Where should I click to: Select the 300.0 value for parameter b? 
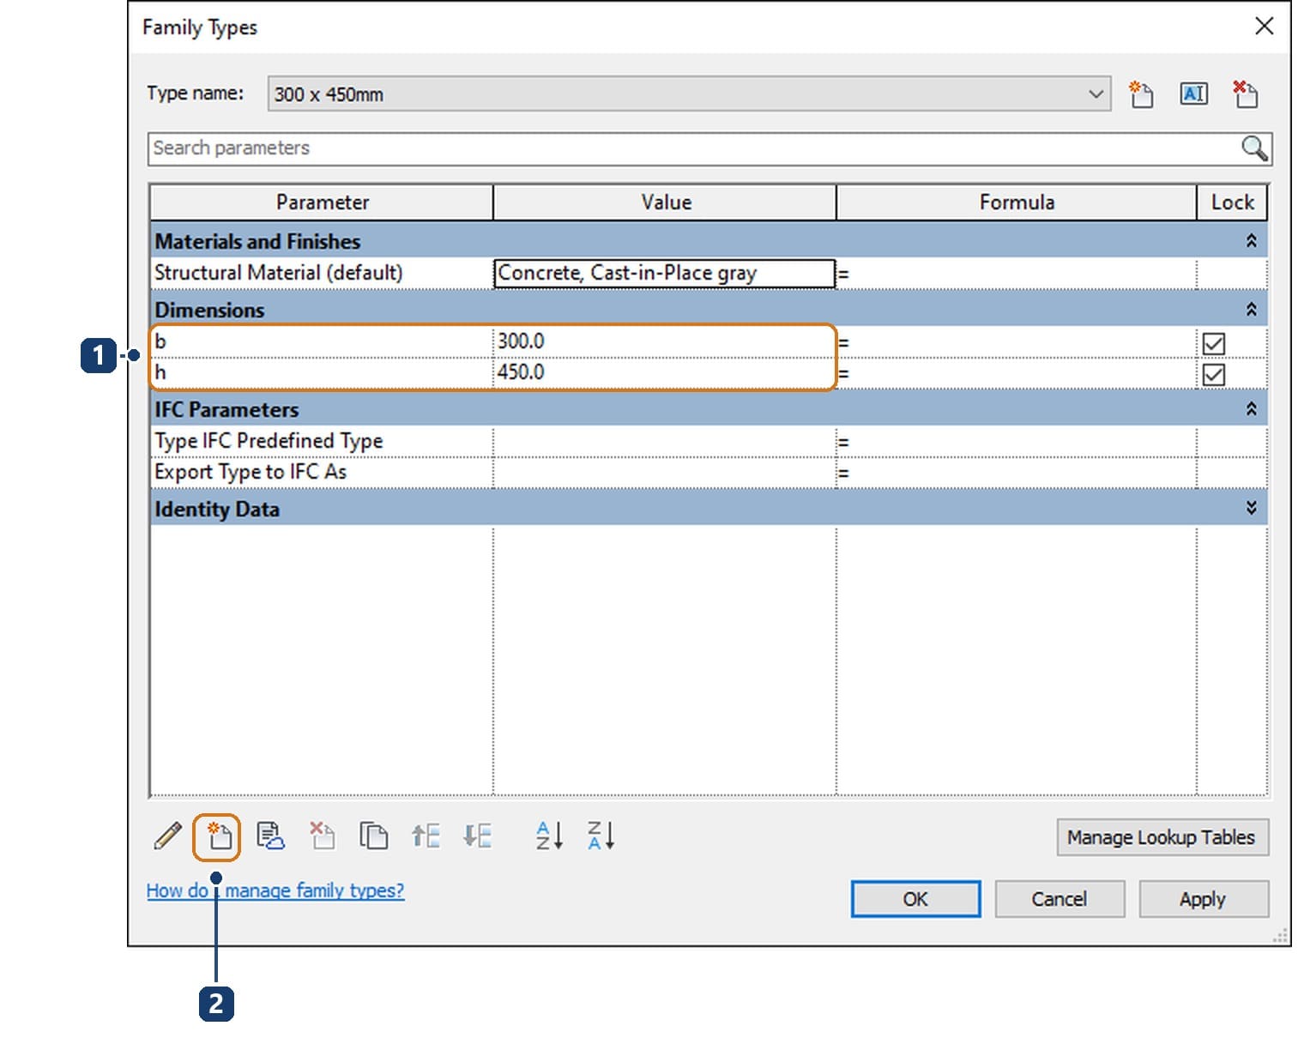[x=521, y=341]
